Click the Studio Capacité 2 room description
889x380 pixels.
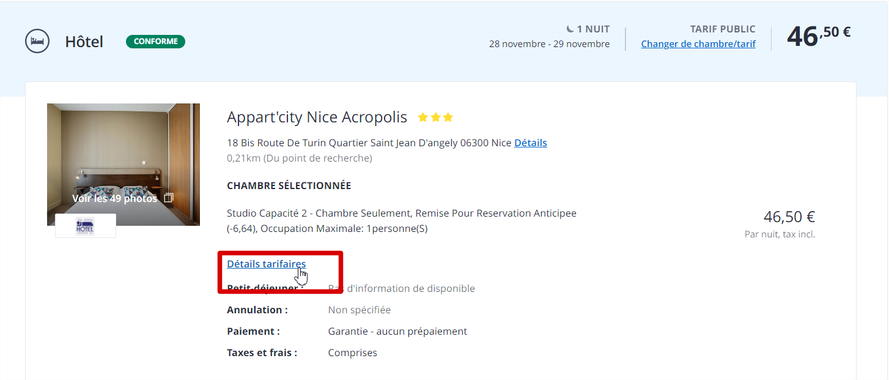402,221
